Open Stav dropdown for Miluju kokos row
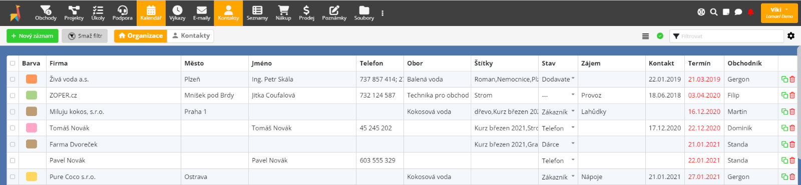This screenshot has width=801, height=185. [x=558, y=112]
